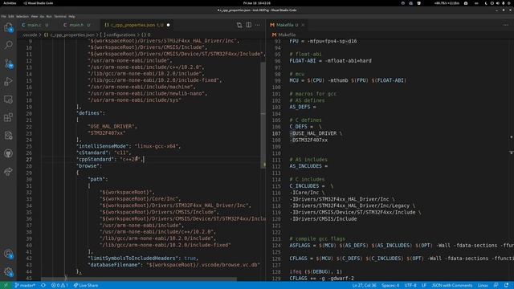Switch to the main.c tab
Viewport: 514px width, 289px height.
click(35, 25)
